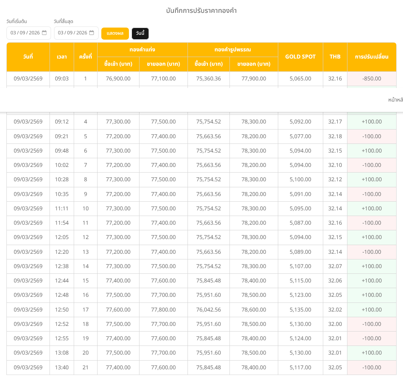Click the วันที่ column header
403x378 pixels.
pyautogui.click(x=28, y=57)
